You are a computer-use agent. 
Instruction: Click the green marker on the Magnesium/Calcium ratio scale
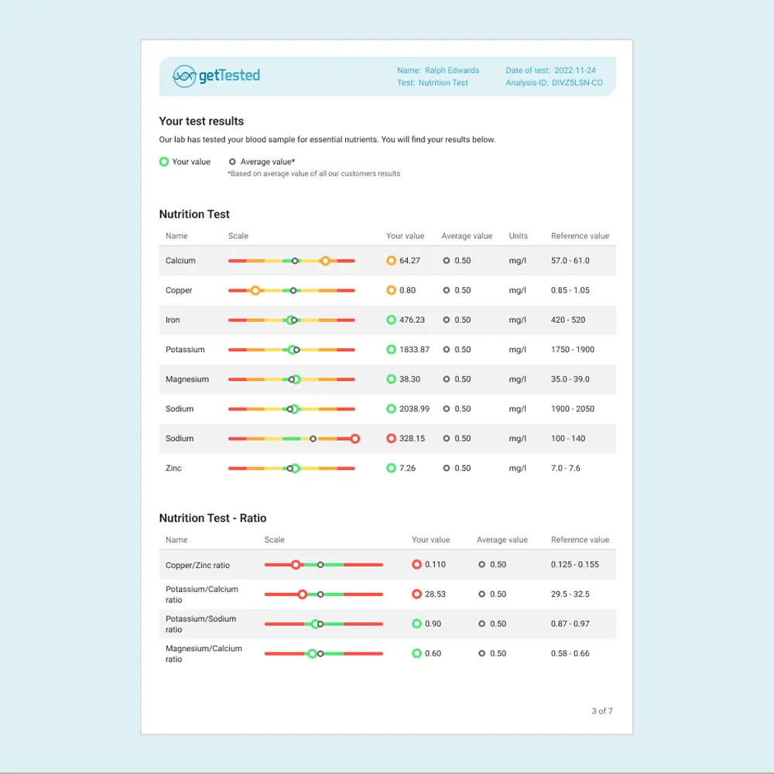click(x=312, y=653)
